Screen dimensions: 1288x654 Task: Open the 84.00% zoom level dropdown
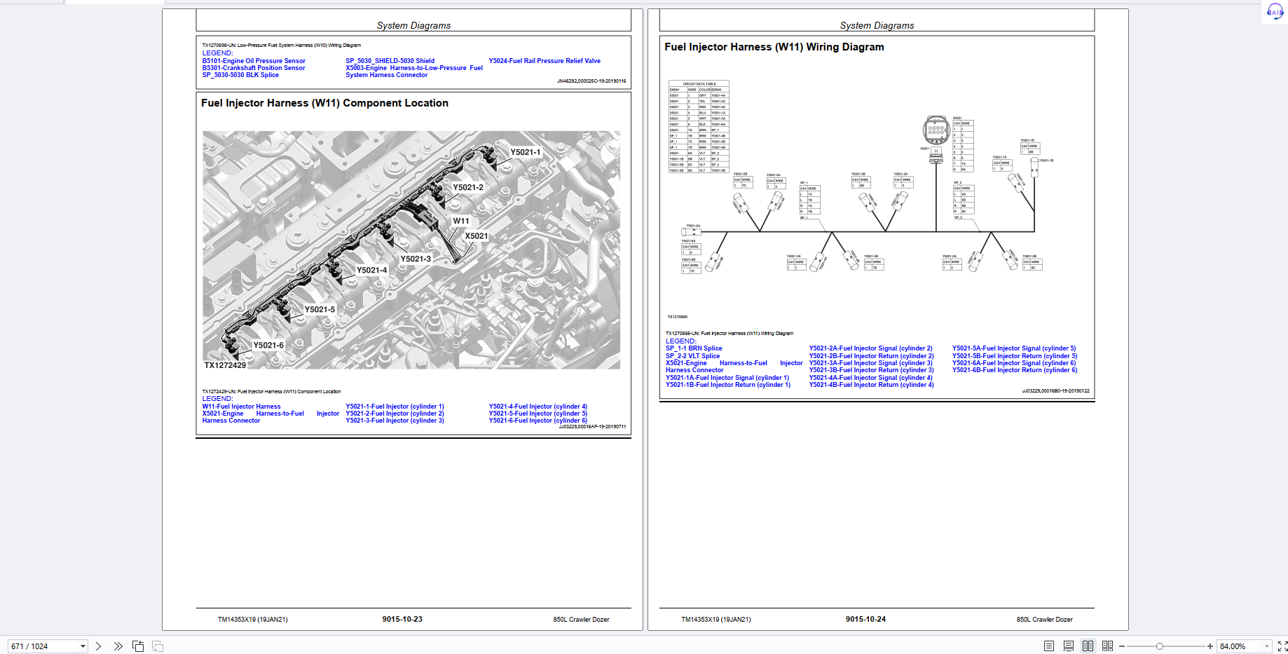click(x=1266, y=646)
